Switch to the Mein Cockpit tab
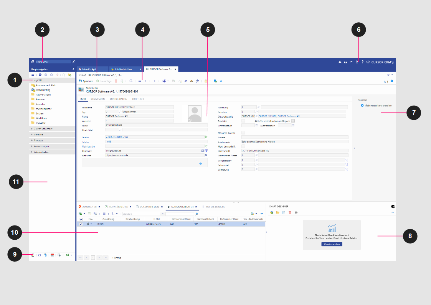 [x=88, y=69]
